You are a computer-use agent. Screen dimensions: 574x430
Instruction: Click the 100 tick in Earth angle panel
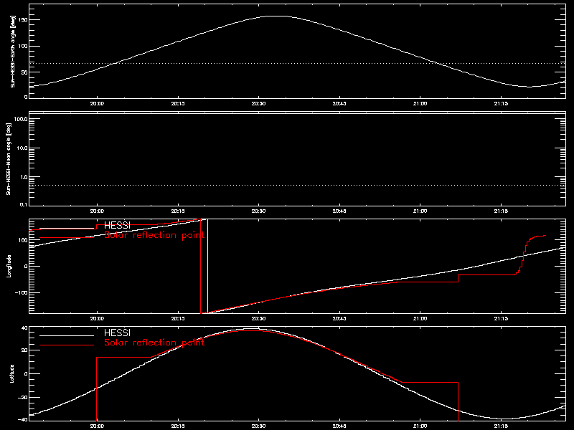(x=23, y=46)
